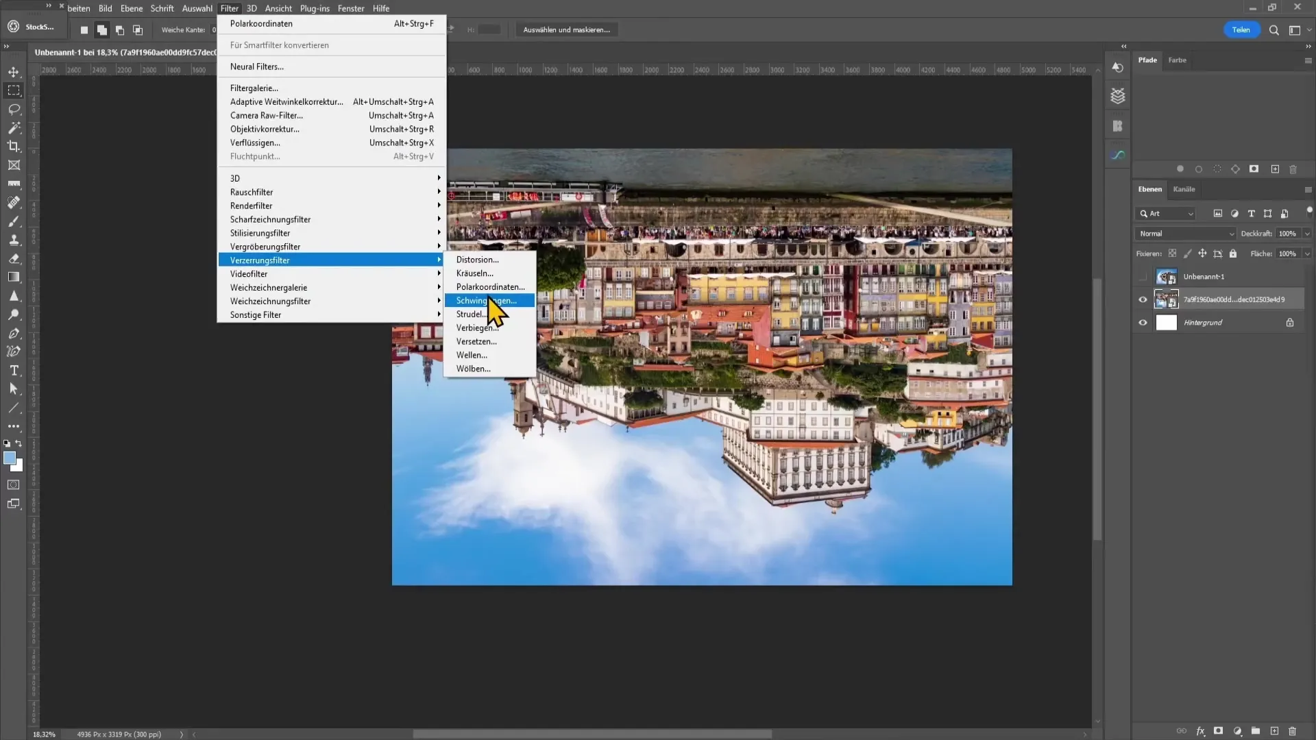This screenshot has height=740, width=1316.
Task: Switch to the Kanäle tab
Action: [1184, 190]
